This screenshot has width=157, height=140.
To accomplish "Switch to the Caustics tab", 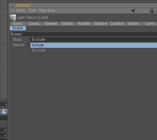I will point(117,24).
